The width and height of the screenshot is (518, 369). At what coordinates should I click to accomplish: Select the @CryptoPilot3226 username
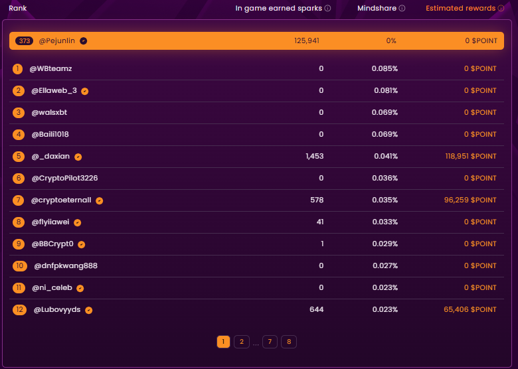tap(65, 179)
